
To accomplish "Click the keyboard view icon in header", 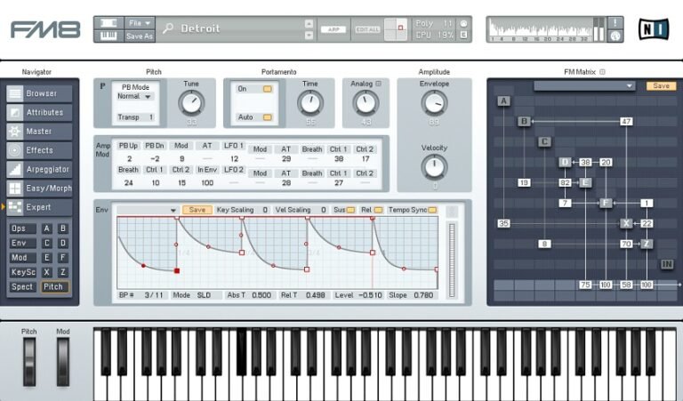I will [108, 36].
